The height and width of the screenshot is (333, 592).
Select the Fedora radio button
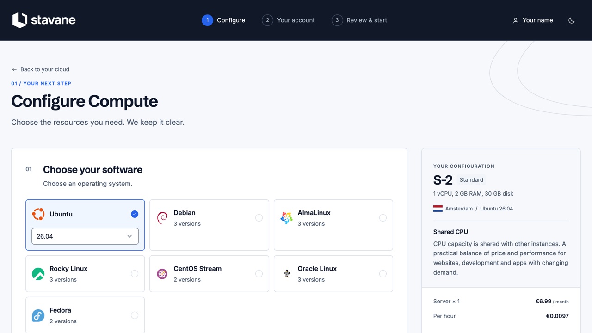135,315
